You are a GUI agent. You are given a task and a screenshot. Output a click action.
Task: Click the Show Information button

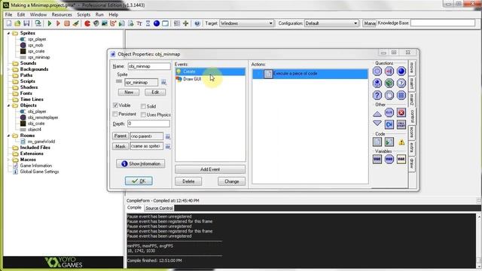click(x=141, y=163)
